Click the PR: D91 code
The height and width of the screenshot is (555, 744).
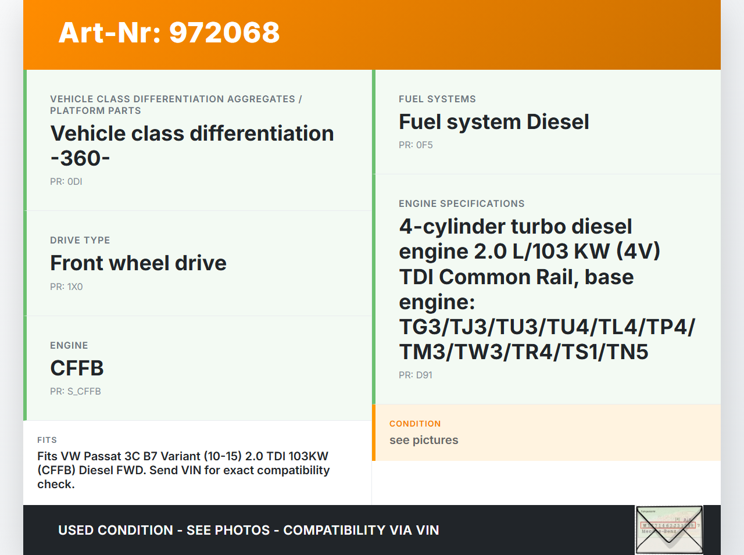[416, 375]
